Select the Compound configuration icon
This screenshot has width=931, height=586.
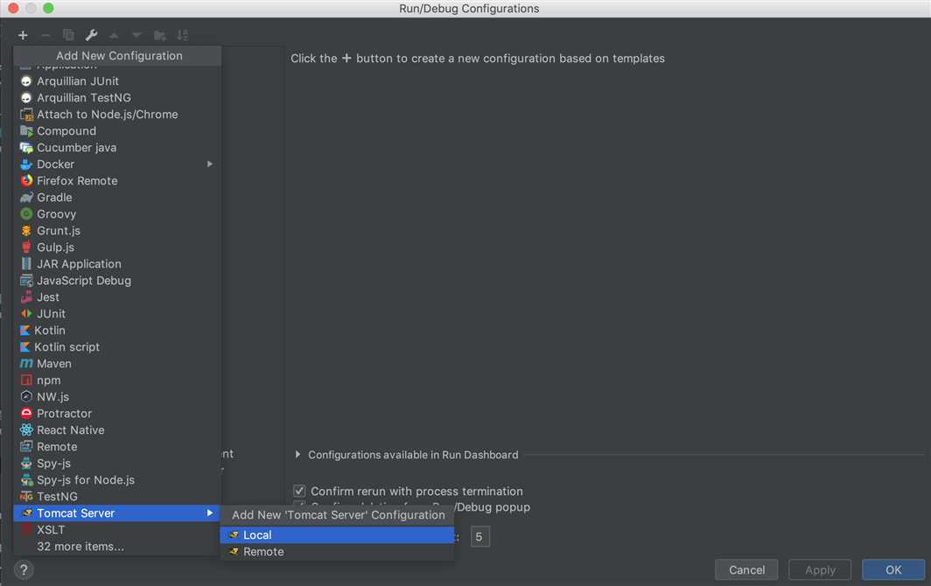tap(26, 131)
